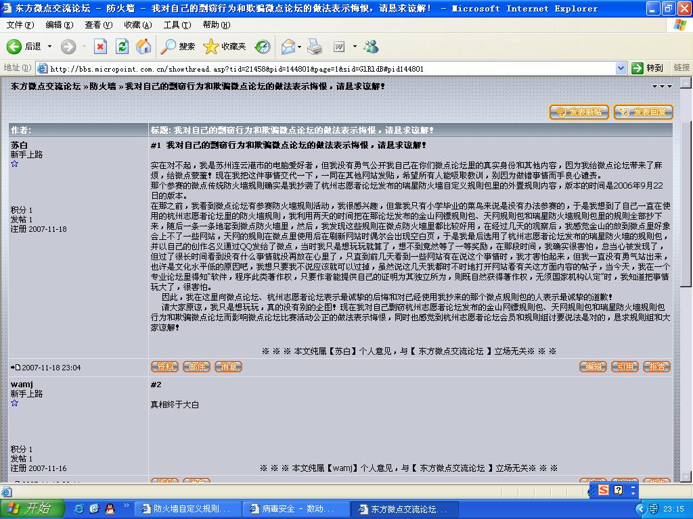Click the Windows flag throbber icon

click(680, 25)
